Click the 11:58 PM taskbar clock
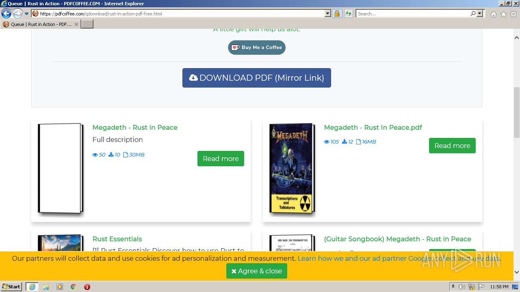Screen dimensions: 520x292 click(x=499, y=287)
